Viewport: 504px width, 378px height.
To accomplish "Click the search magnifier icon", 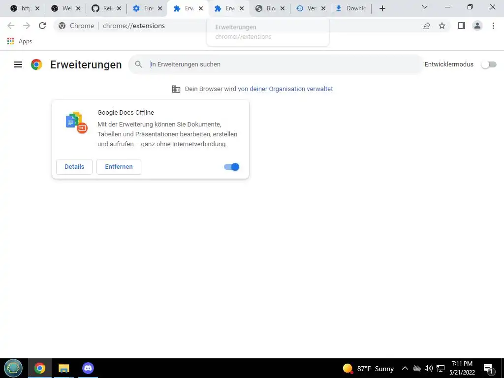I will (138, 64).
